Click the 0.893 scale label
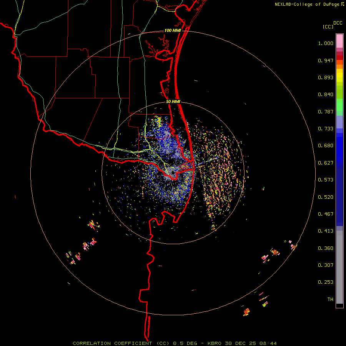The height and width of the screenshot is (346, 346). (x=326, y=77)
